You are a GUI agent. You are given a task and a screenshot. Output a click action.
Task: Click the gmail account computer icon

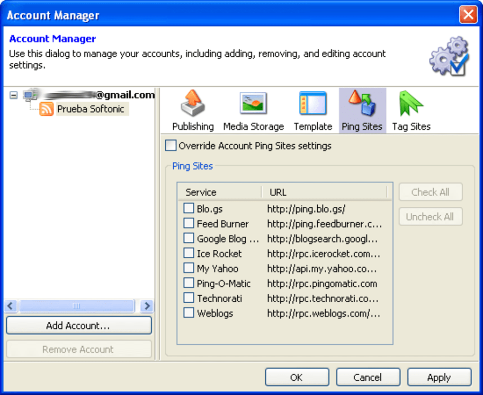tap(30, 95)
